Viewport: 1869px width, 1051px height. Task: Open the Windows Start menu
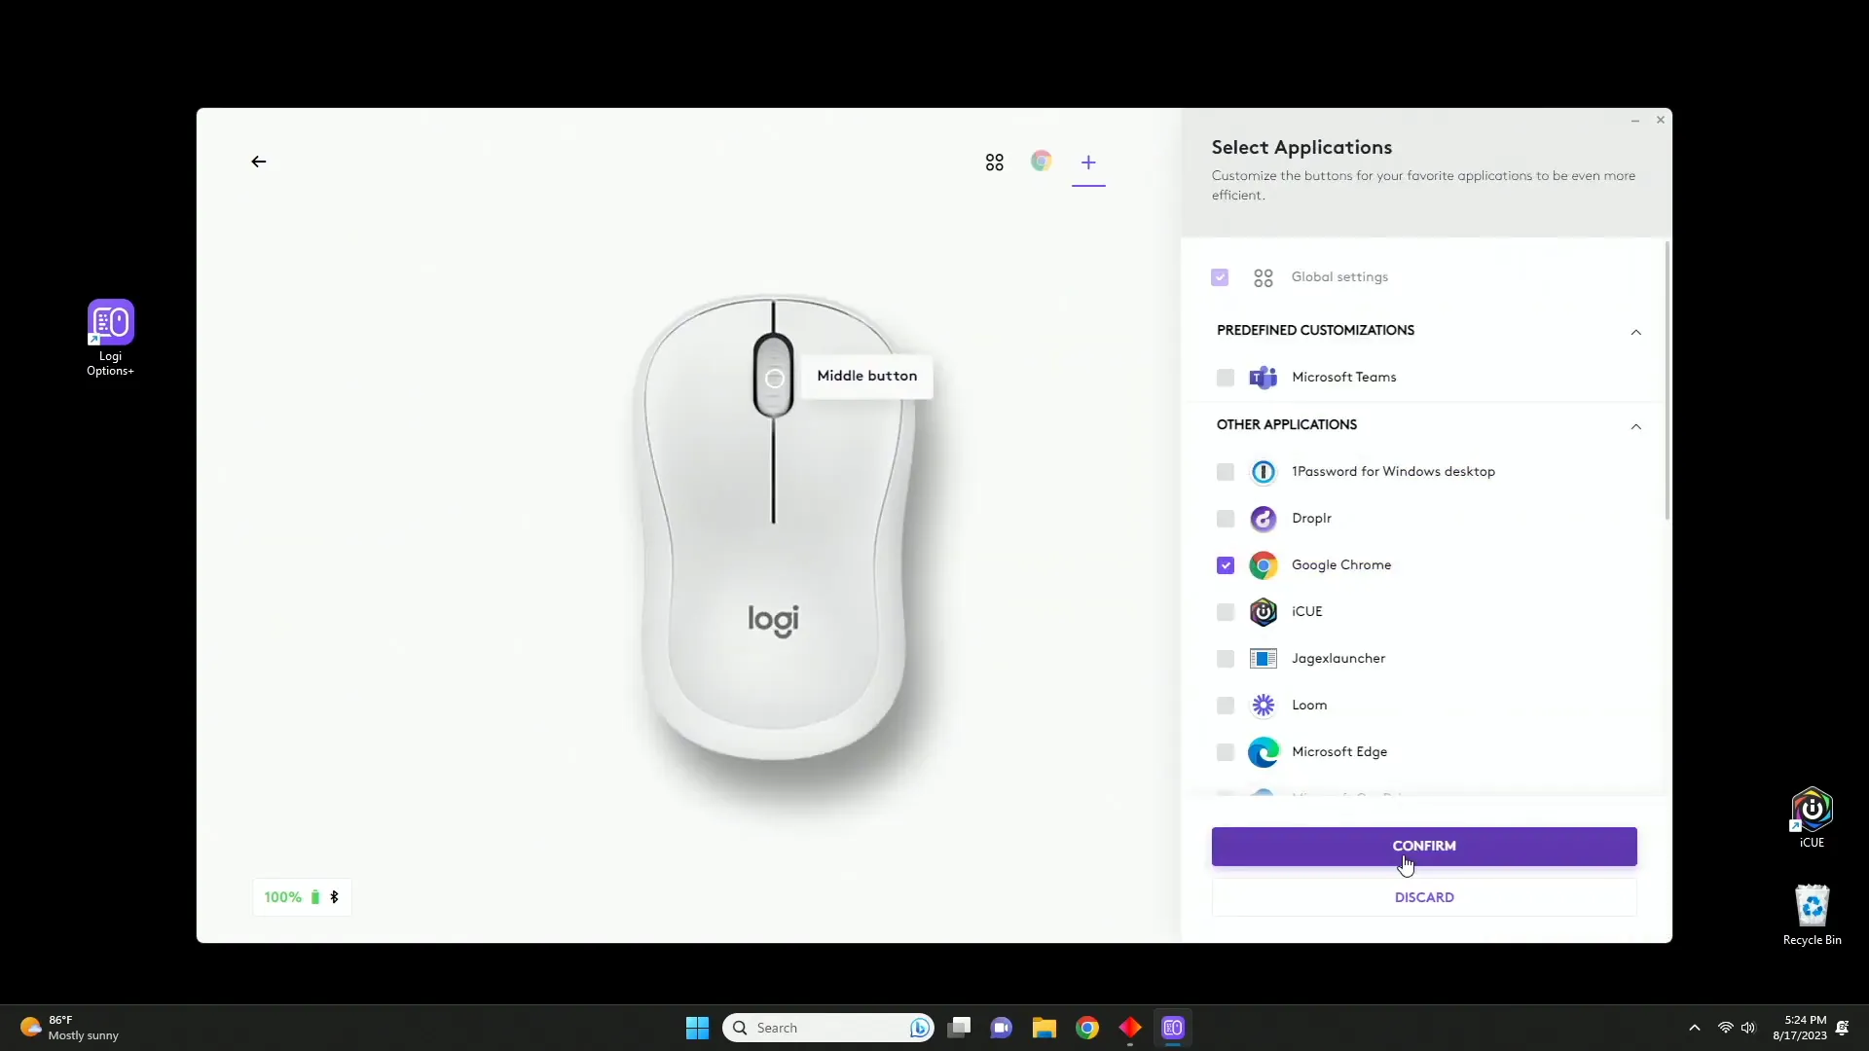(x=697, y=1028)
